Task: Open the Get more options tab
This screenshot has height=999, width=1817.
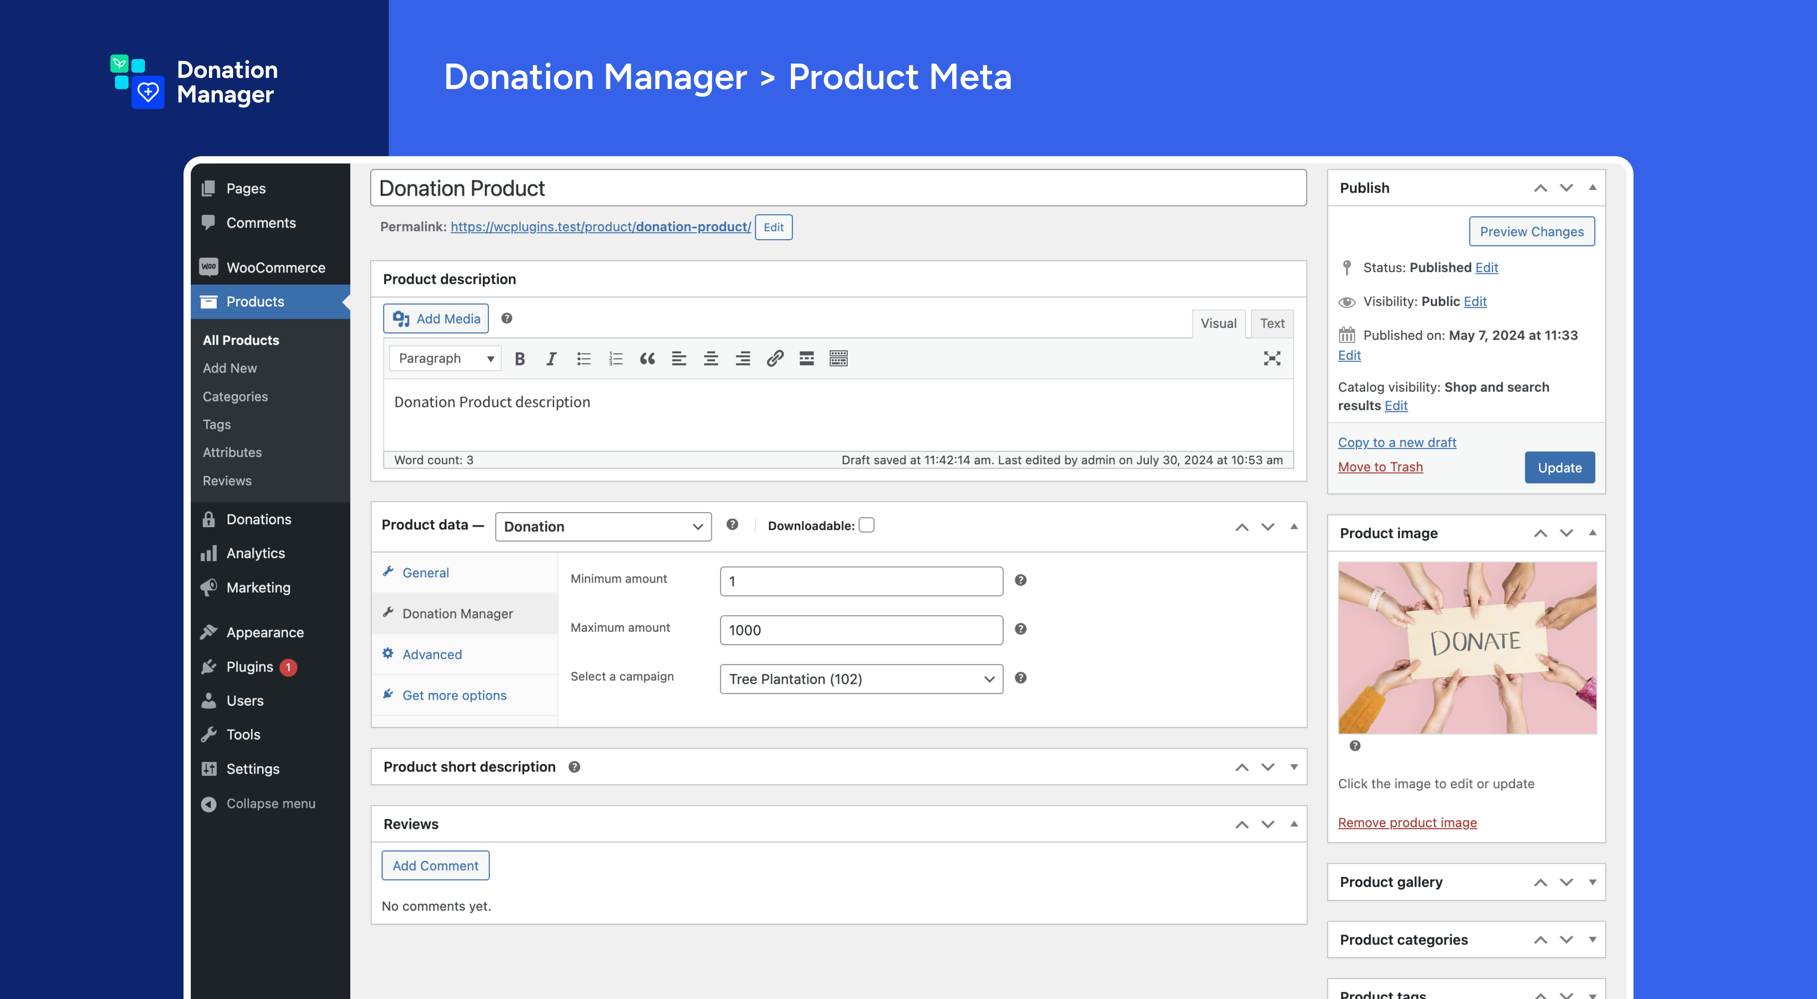Action: coord(465,695)
